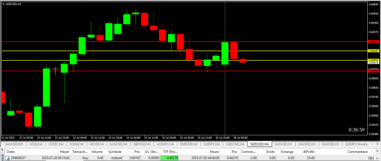381x161 pixels.
Task: Select the UK100,H4 chart tab
Action: [97, 144]
